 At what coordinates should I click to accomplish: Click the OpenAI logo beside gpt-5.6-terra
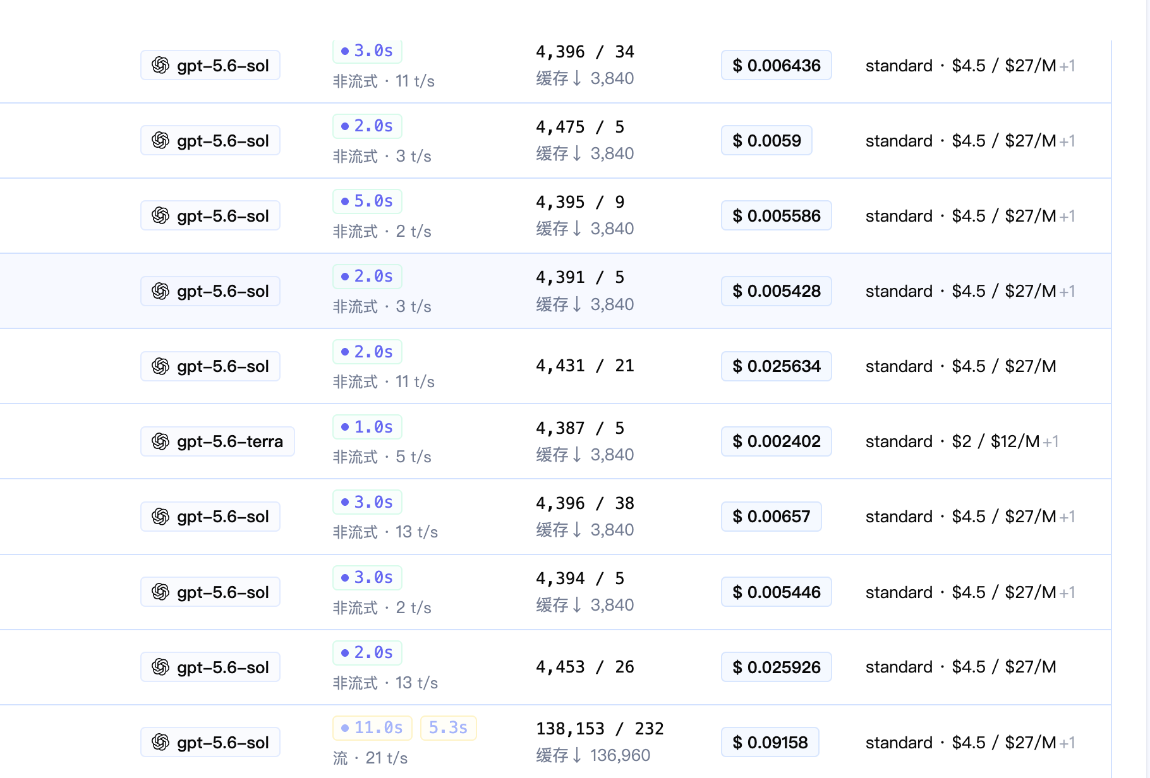[160, 441]
